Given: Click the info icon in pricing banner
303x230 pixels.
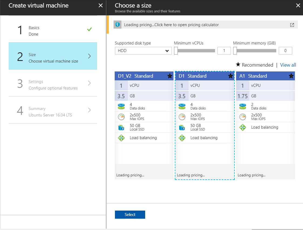Looking at the screenshot, I should pos(117,25).
